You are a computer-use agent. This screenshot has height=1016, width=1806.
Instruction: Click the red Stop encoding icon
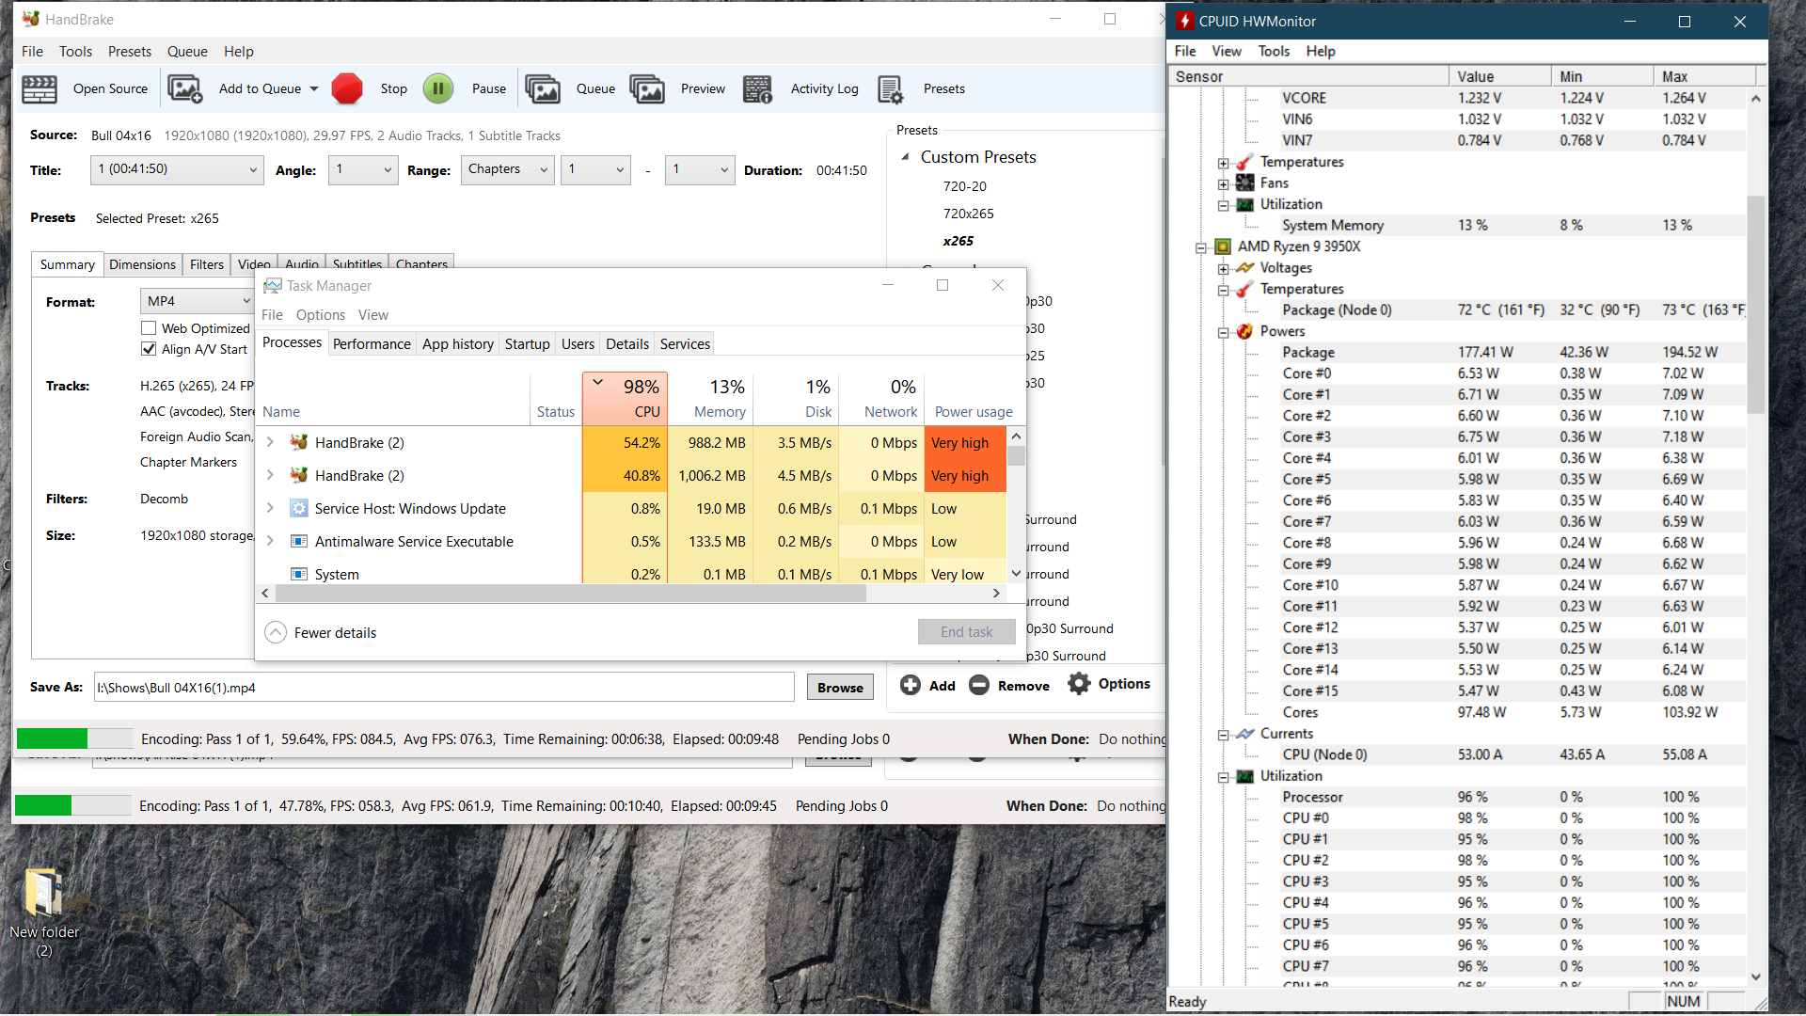point(347,89)
